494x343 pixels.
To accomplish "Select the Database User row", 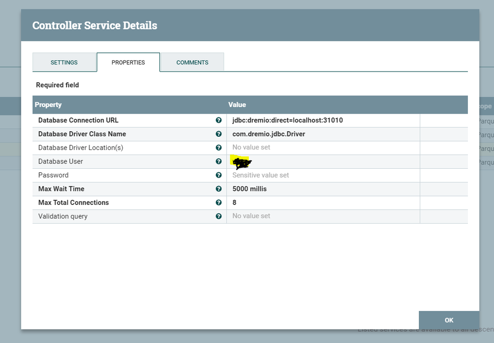I will point(124,161).
